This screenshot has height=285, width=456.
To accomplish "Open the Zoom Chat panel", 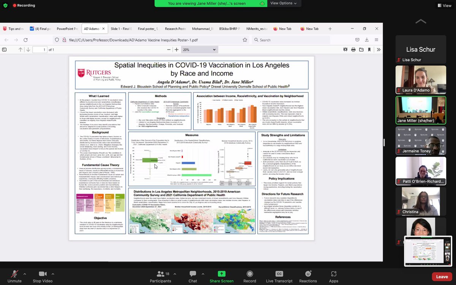I will pos(193,276).
